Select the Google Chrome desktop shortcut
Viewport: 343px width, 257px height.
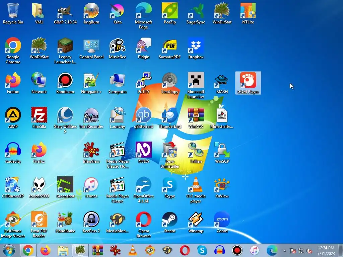tap(13, 51)
